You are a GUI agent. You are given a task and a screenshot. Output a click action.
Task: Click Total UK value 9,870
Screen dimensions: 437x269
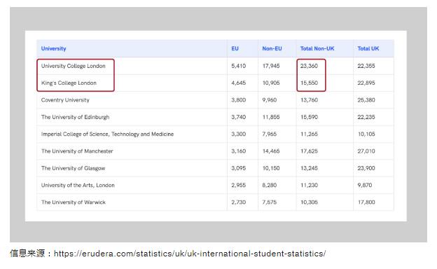click(x=365, y=185)
